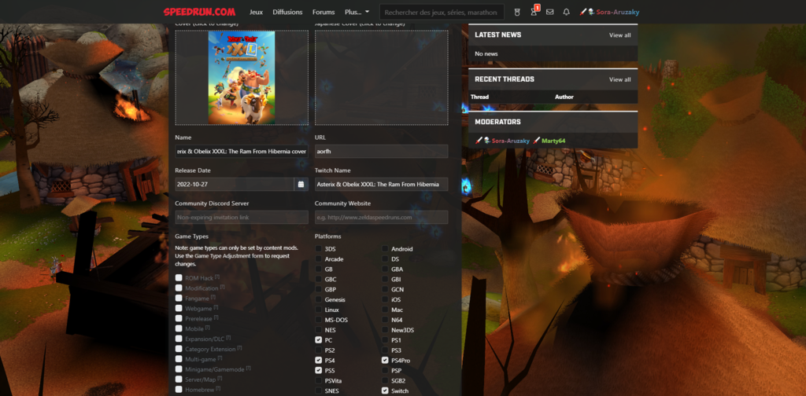Uncheck the PS4Pro platform checkbox

click(x=385, y=361)
